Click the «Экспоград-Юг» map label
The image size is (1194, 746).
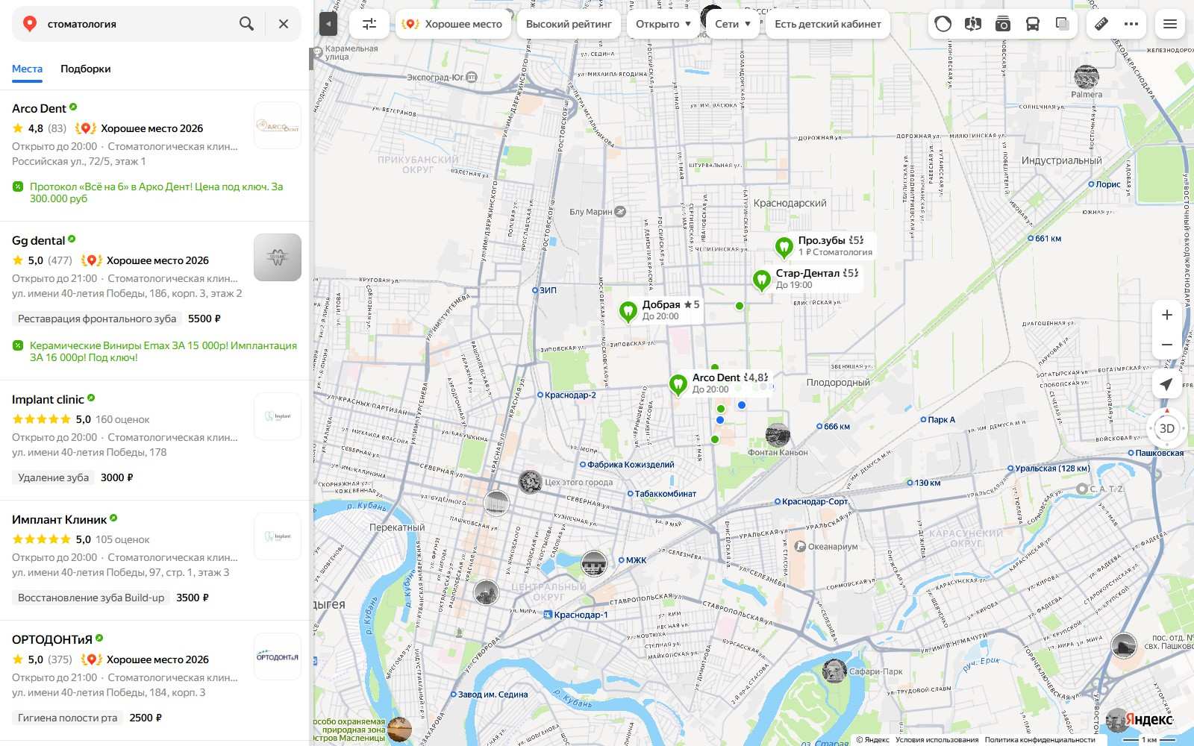[x=436, y=77]
